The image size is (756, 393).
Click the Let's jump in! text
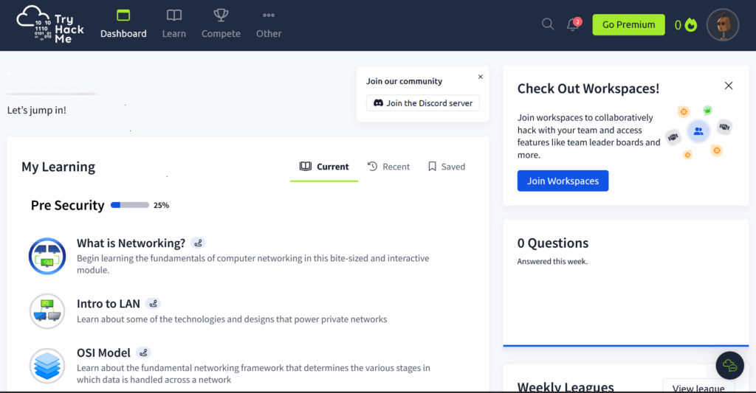[37, 110]
